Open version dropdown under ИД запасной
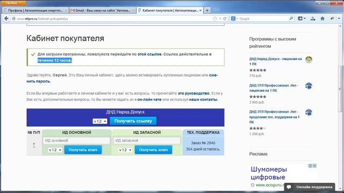This screenshot has height=193, width=344. pos(125,150)
